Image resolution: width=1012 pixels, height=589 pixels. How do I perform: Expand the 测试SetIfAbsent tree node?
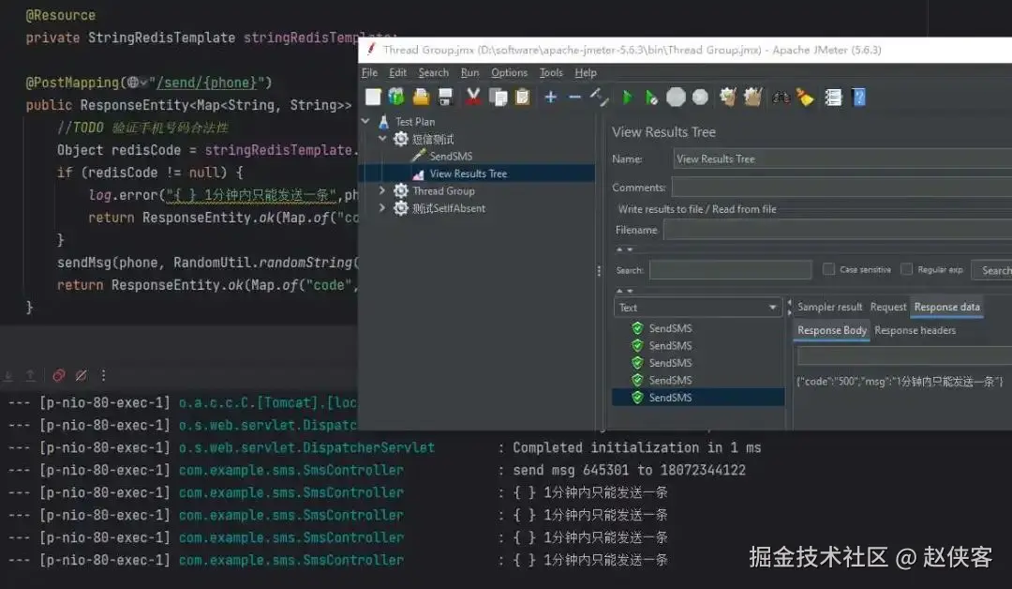[x=382, y=207]
